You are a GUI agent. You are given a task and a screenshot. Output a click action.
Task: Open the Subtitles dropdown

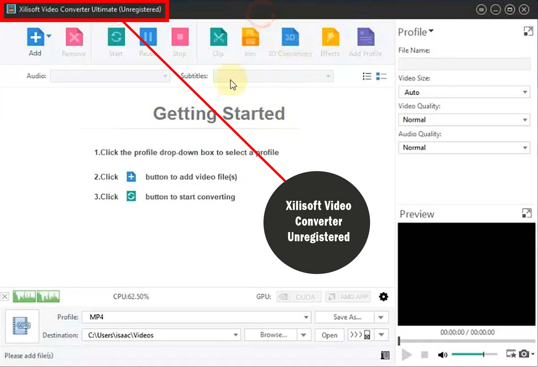pyautogui.click(x=273, y=76)
